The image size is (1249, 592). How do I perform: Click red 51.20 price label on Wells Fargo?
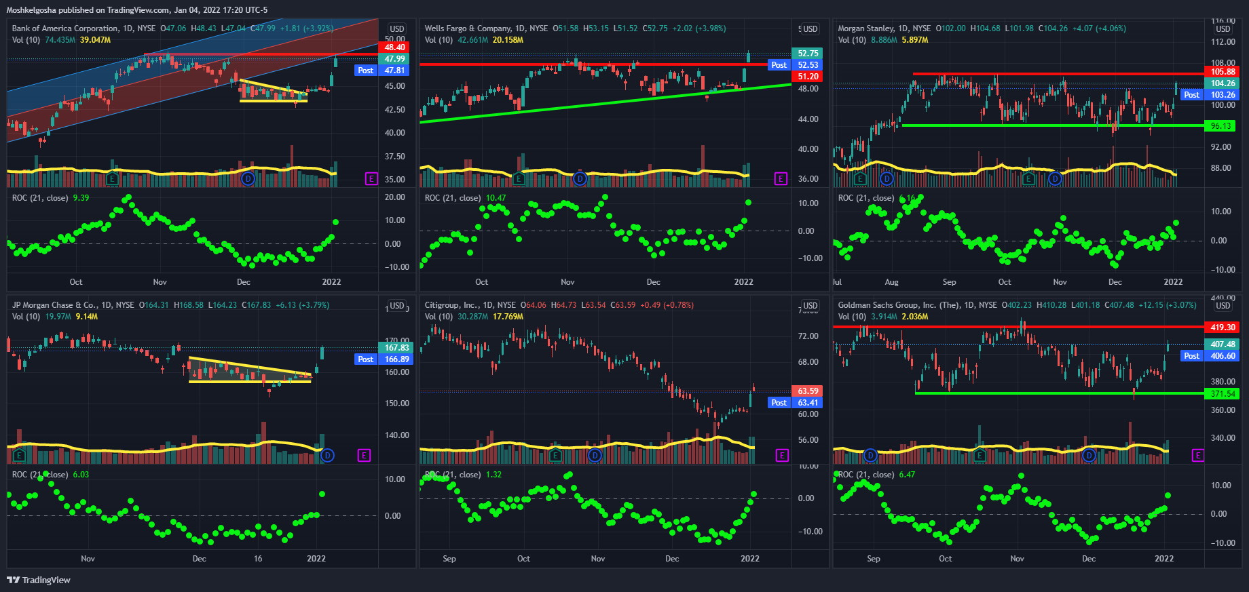click(808, 77)
